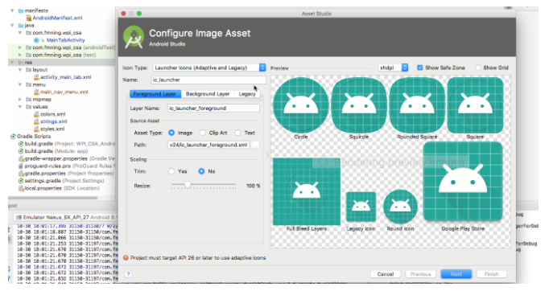
Task: Expand the com.fmning.wpi_csa (androidTest) package
Action: pos(20,47)
